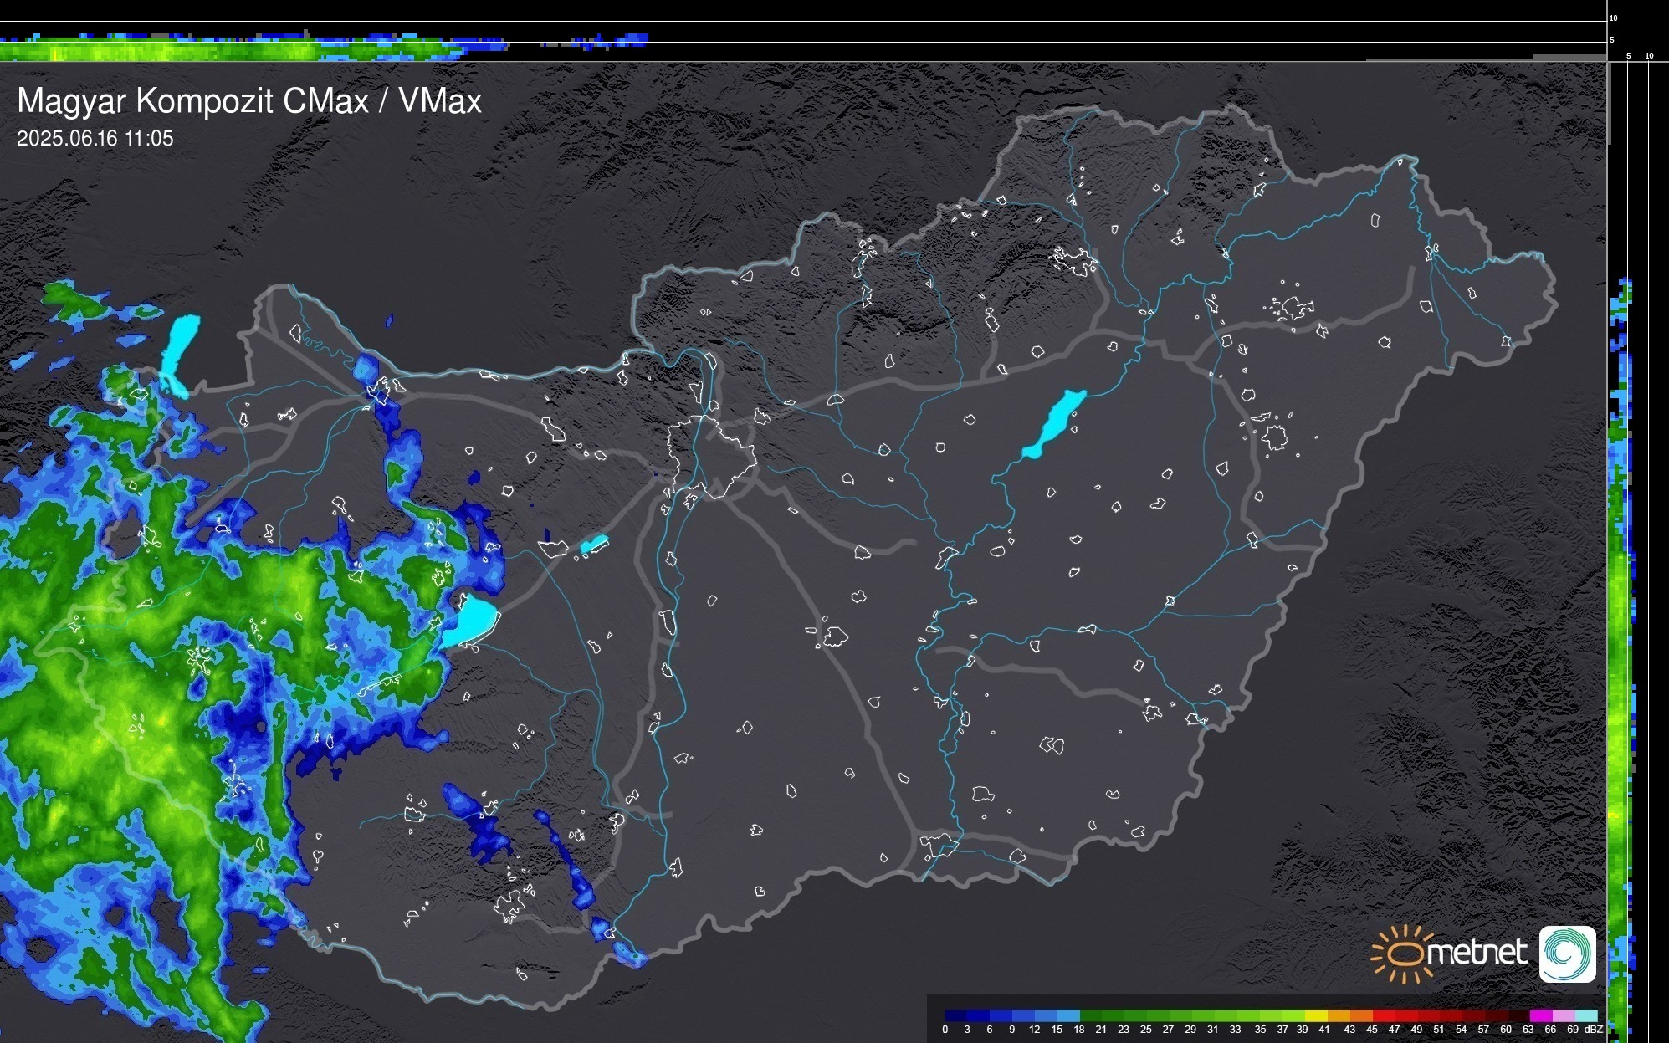Click the teal swirl app logo
Viewport: 1669px width, 1043px height.
1567,954
